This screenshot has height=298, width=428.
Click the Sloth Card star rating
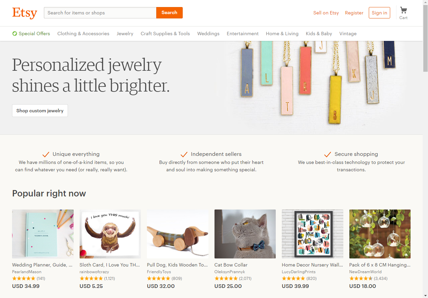91,279
